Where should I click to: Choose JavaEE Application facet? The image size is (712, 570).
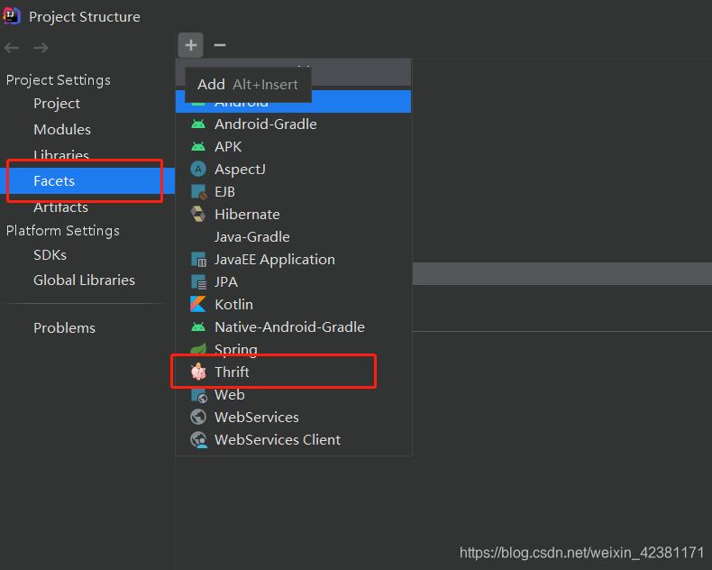[293, 260]
